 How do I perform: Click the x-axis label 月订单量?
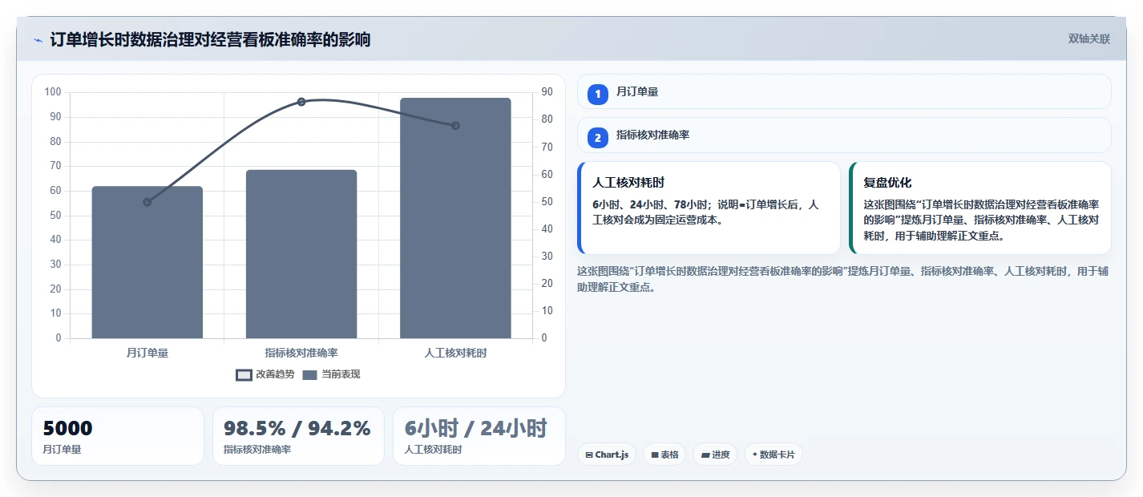coord(147,353)
